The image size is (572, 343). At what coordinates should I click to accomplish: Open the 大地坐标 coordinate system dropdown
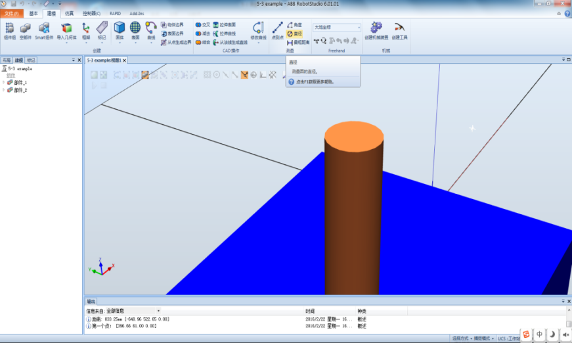point(337,28)
